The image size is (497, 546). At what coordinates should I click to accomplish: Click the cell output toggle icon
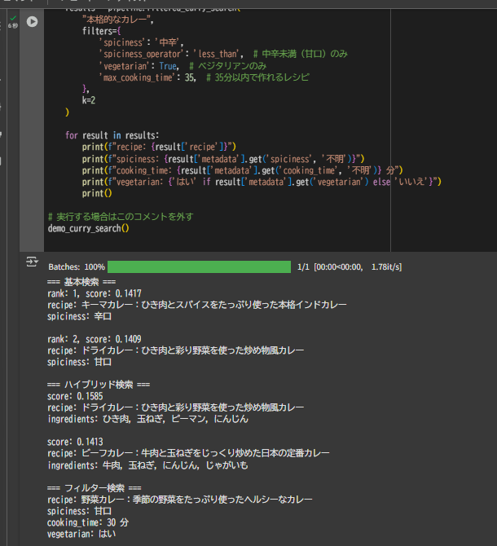tap(32, 262)
